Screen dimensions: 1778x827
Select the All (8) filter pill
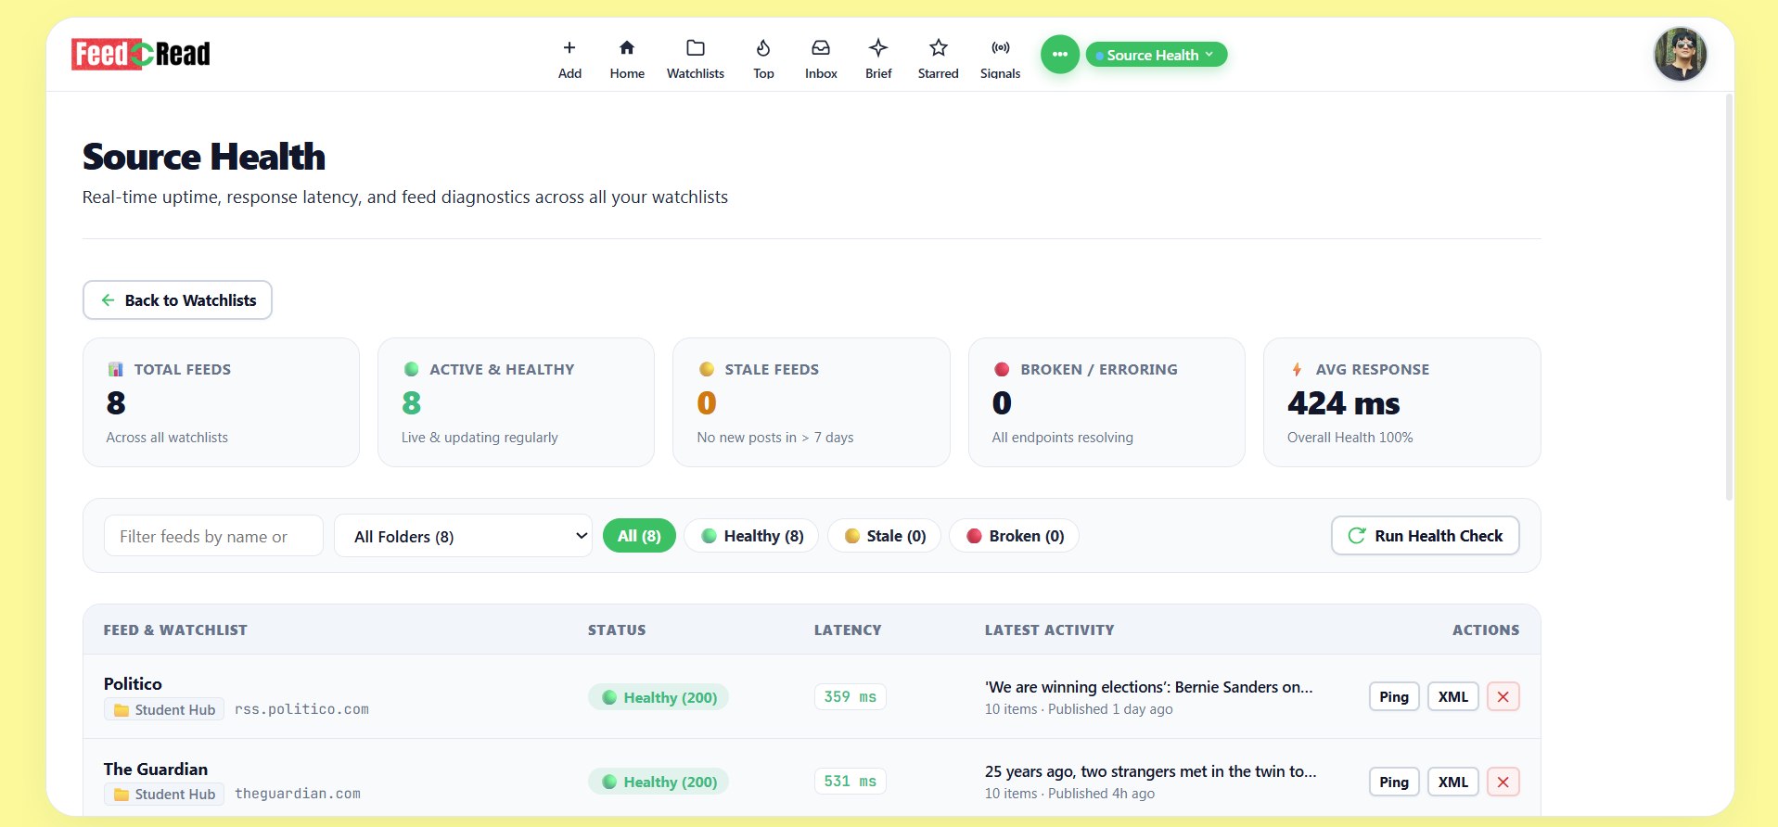[639, 536]
